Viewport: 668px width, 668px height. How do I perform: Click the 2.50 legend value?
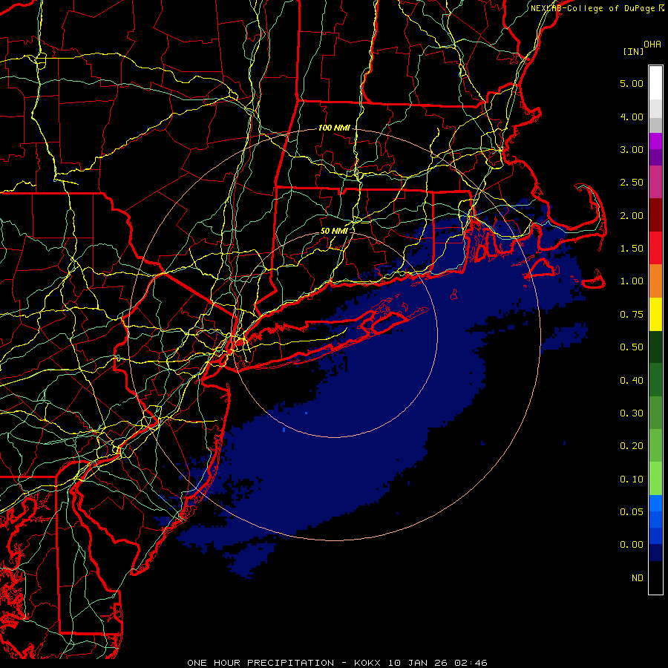click(632, 183)
